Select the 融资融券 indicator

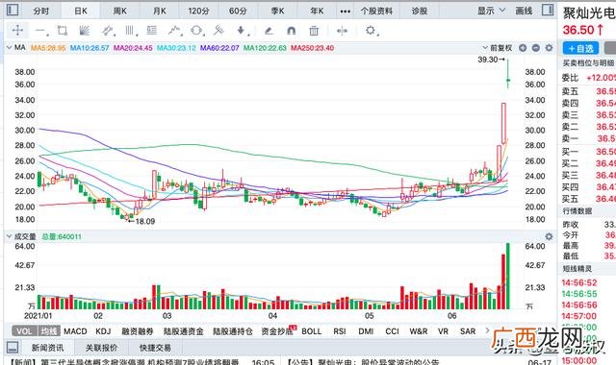[x=138, y=331]
